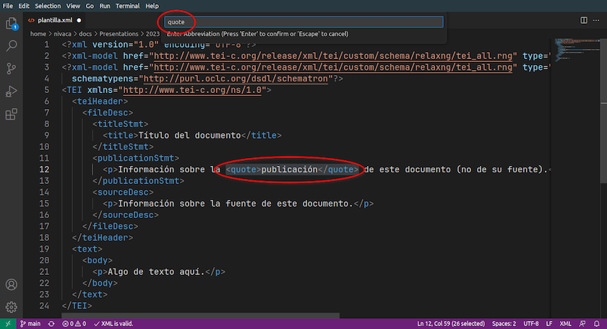The width and height of the screenshot is (607, 329).
Task: Click the Accounts icon in activity bar
Action: pyautogui.click(x=12, y=285)
